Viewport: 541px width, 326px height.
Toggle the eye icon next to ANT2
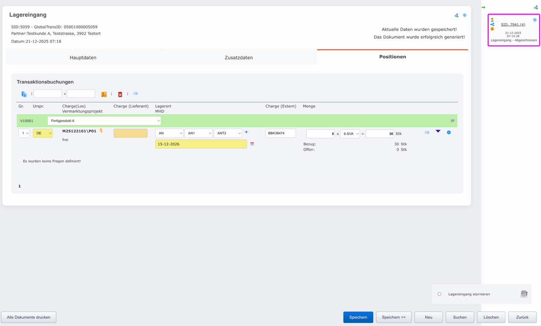coord(246,132)
